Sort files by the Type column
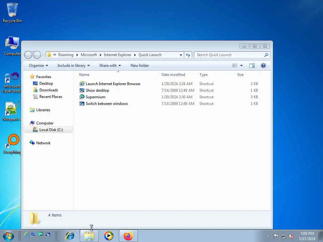Screen dimensions: 323x242 [x=216, y=74]
